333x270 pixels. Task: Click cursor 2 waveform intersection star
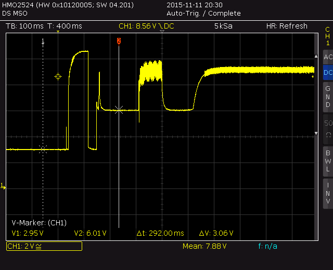pyautogui.click(x=119, y=110)
